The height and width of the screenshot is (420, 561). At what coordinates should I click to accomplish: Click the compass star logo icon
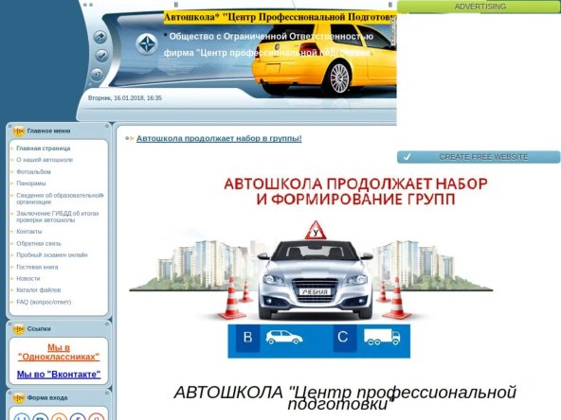[x=147, y=44]
